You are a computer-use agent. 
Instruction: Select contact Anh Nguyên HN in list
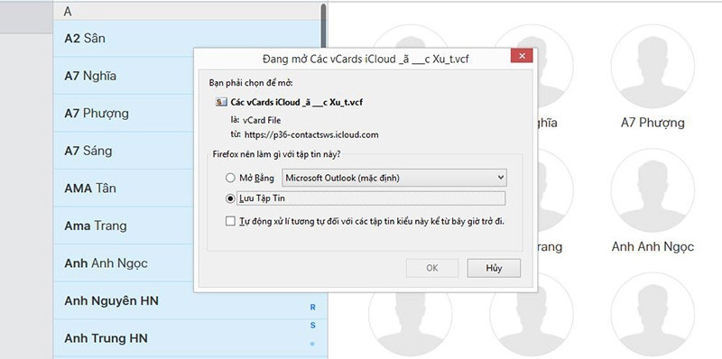[190, 301]
